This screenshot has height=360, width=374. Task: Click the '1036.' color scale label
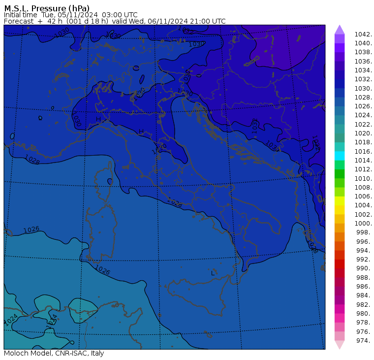363,62
